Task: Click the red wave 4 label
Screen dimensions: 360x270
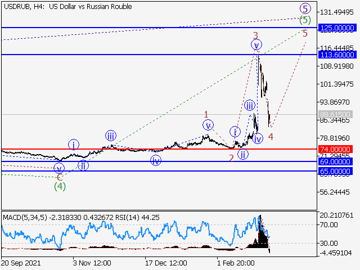Action: [271, 137]
